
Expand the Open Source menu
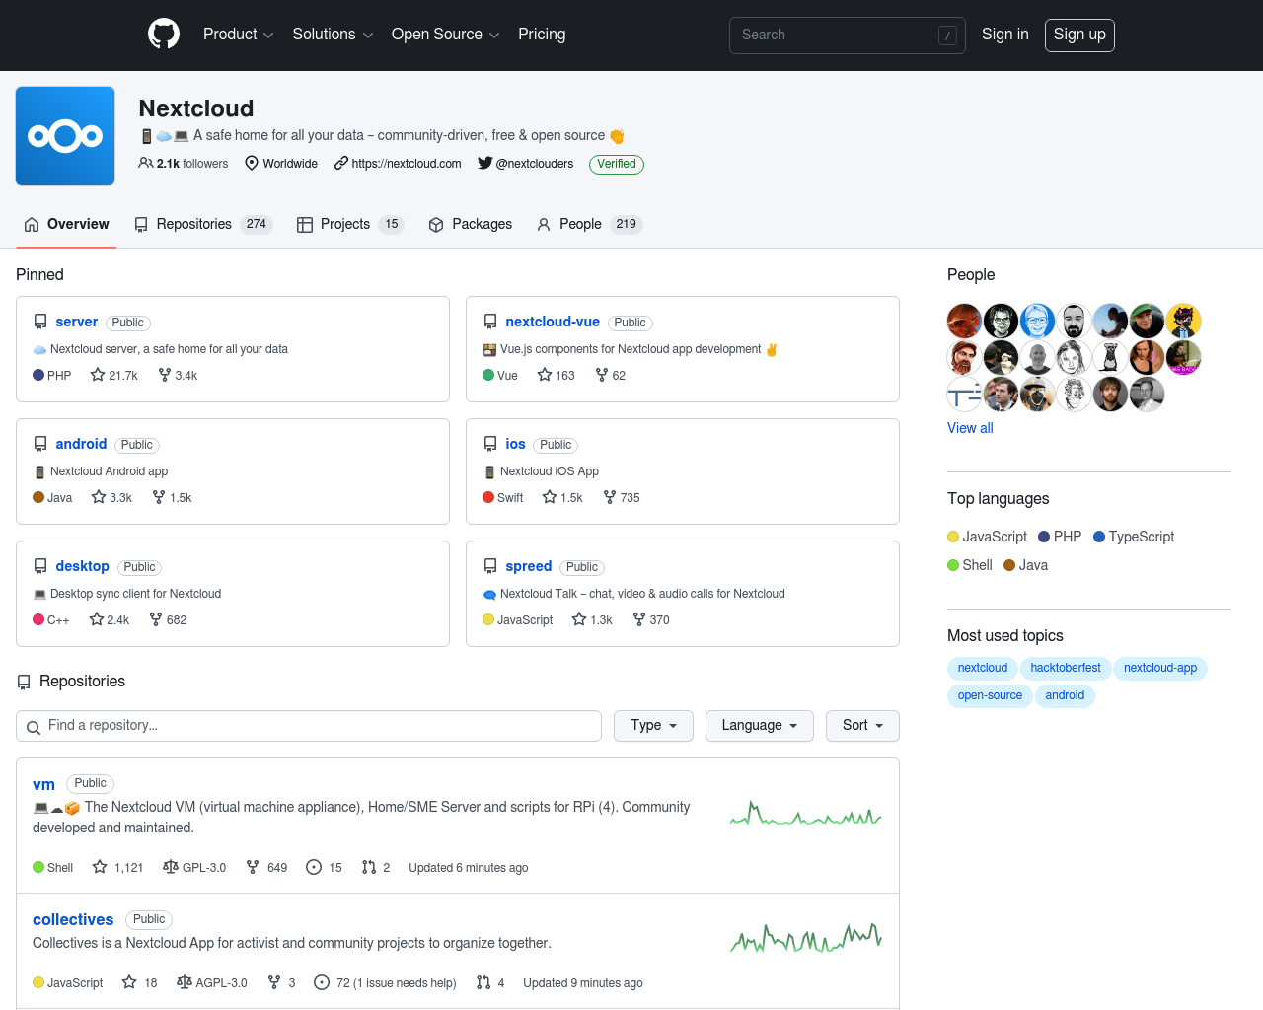[x=445, y=35]
